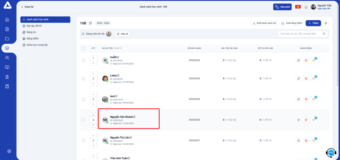Open orange list icon for Nguyễn Thị Liên
The image size is (340, 160).
[313, 140]
